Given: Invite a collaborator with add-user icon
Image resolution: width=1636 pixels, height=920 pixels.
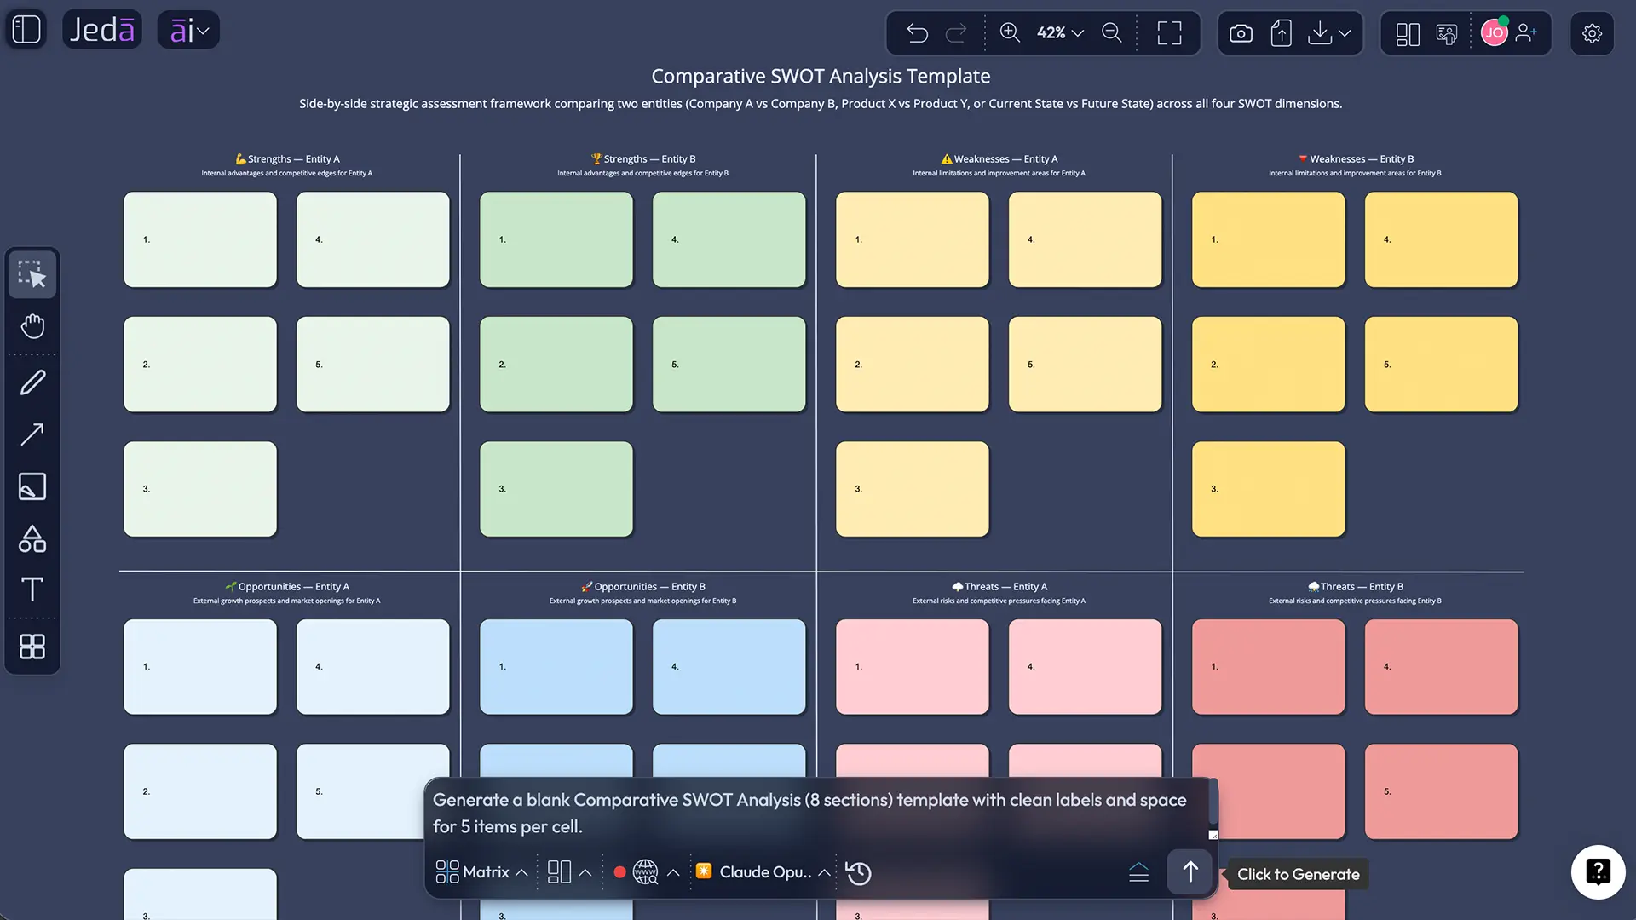Looking at the screenshot, I should pos(1527,33).
